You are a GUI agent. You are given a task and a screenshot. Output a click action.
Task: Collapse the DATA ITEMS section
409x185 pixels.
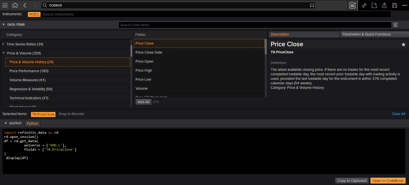tap(4, 25)
